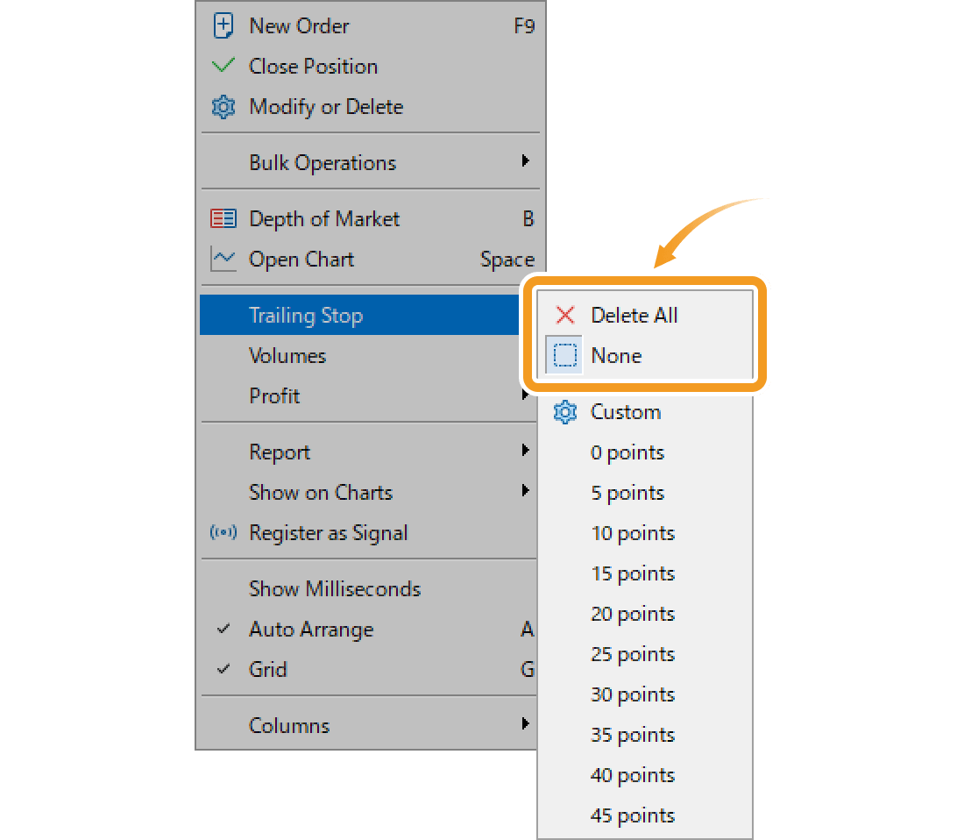
Task: Select Trailing Stop in the context menu
Action: (306, 315)
